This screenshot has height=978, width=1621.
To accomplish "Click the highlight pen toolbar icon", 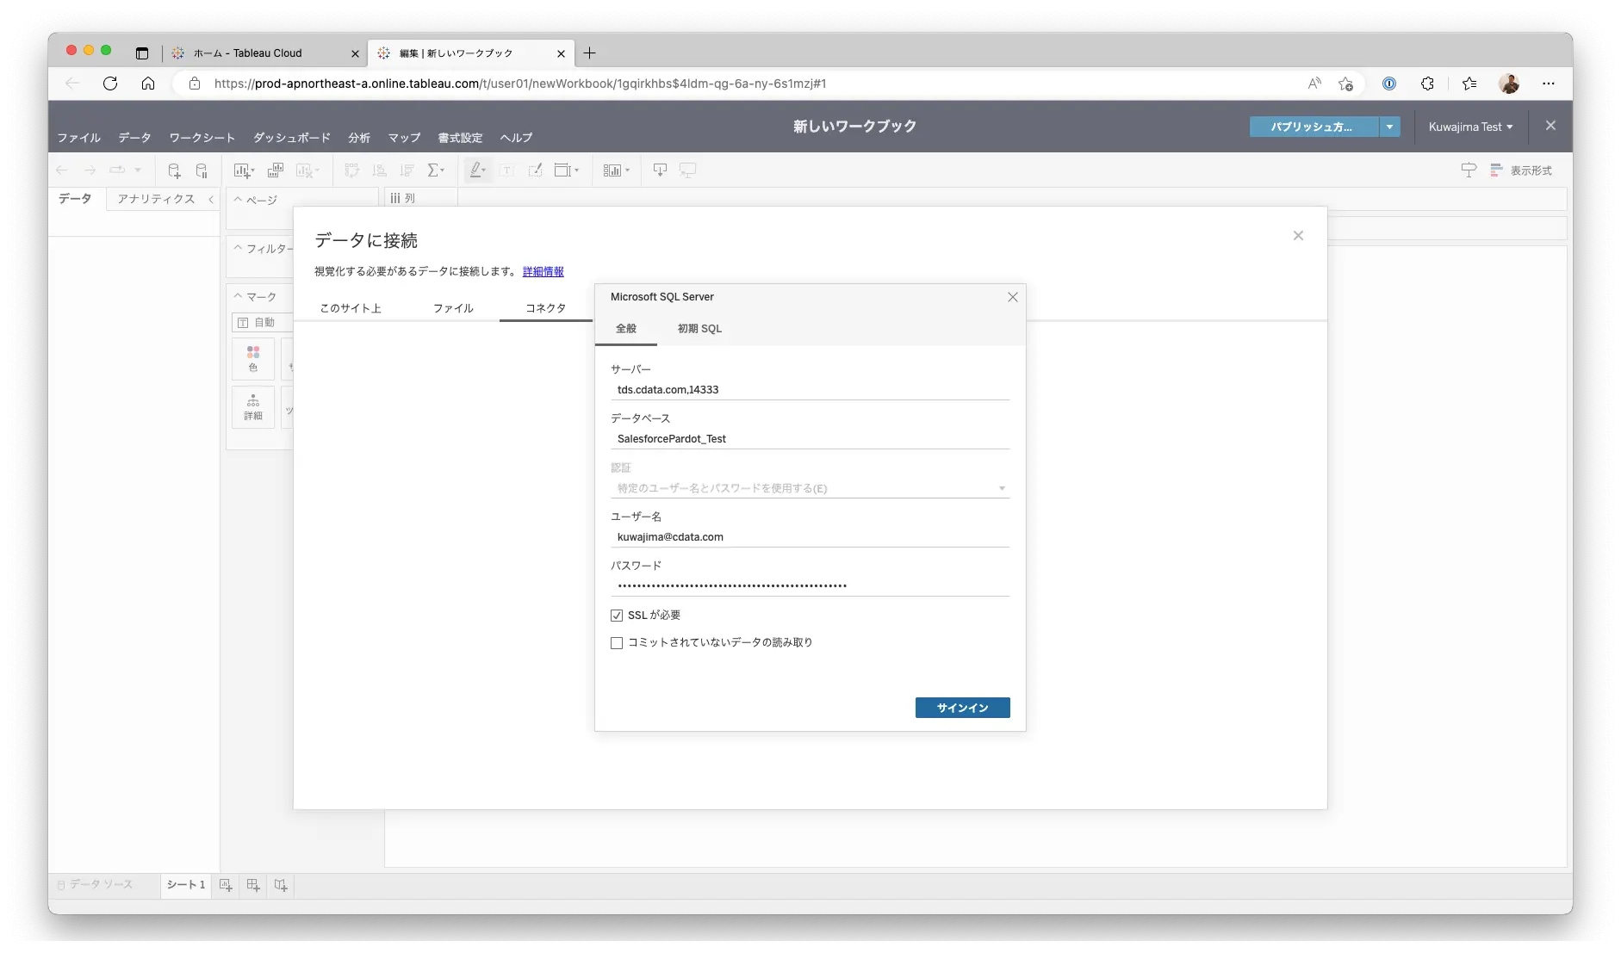I will point(477,170).
